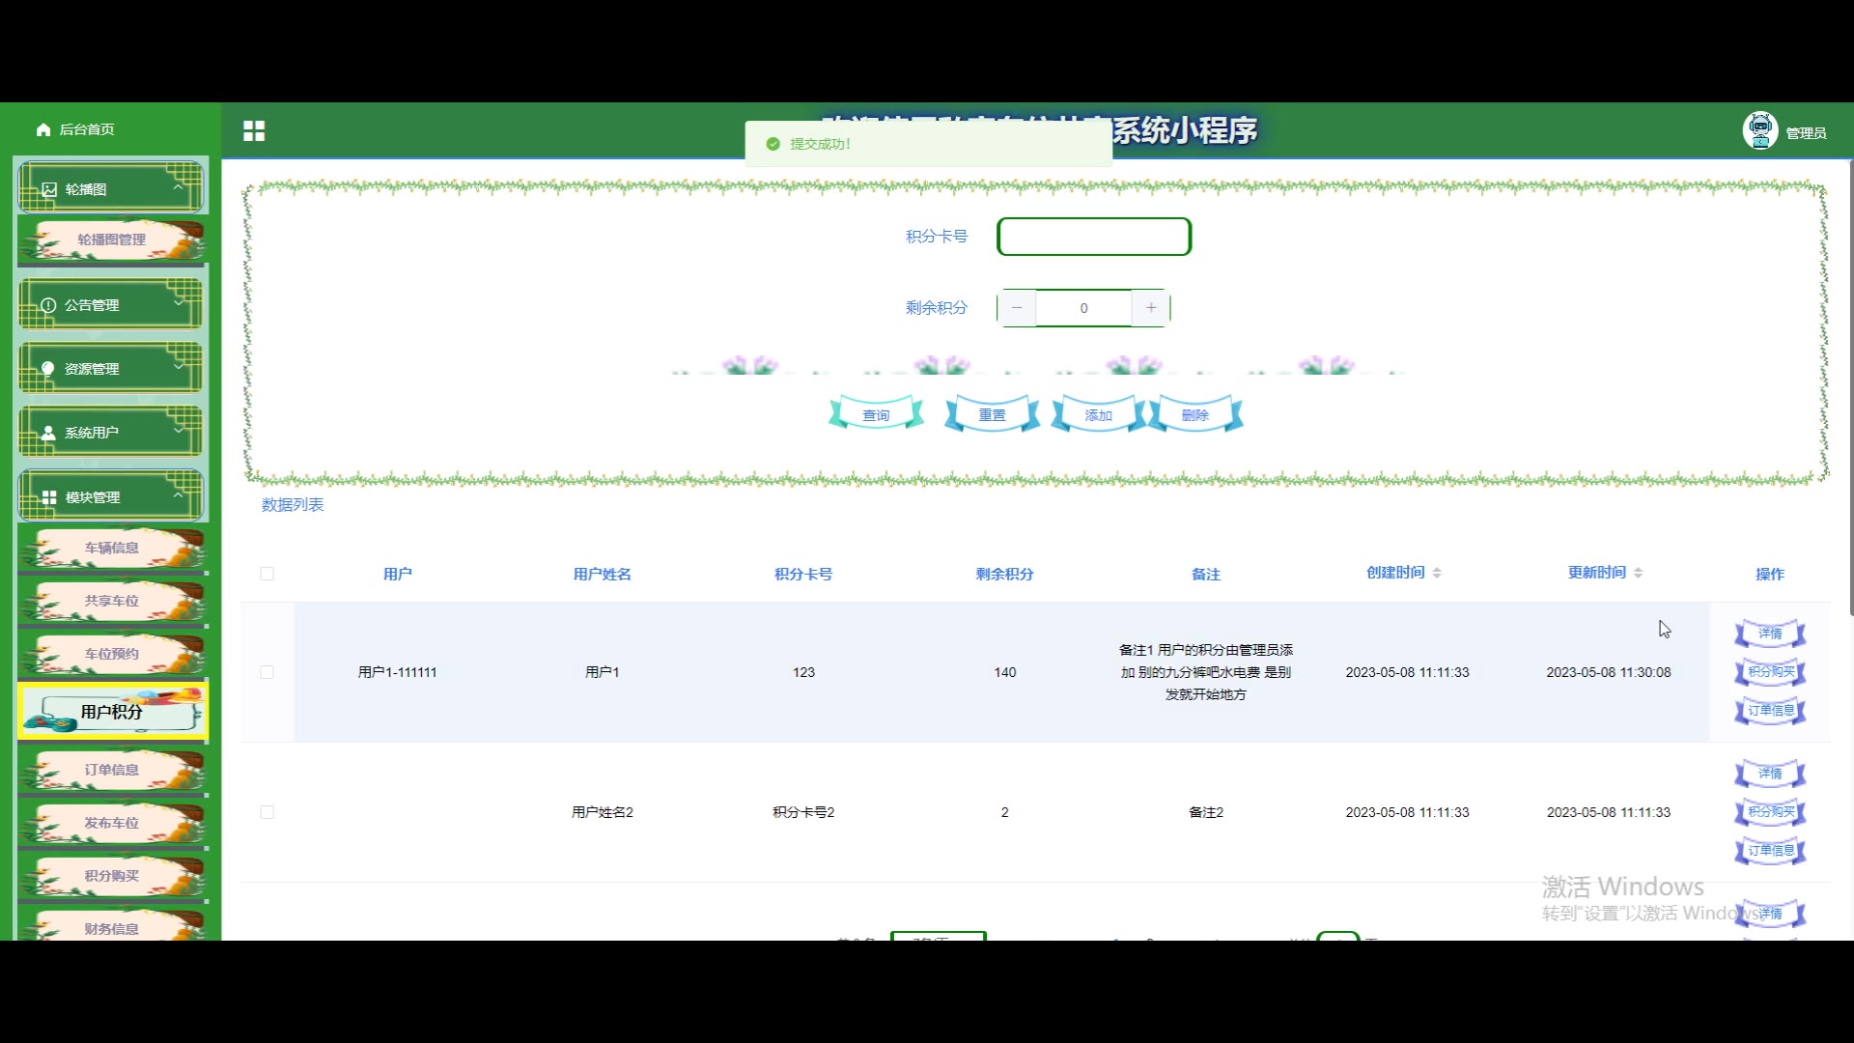Expand the 公告管理 menu chevron

[x=178, y=303]
